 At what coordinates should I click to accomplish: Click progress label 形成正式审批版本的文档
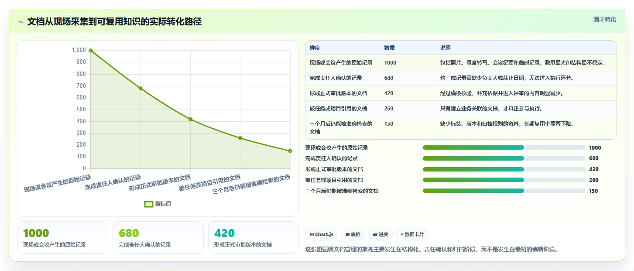(x=334, y=169)
